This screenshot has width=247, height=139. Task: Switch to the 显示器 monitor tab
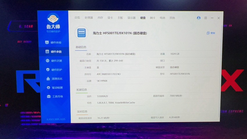pos(132,18)
